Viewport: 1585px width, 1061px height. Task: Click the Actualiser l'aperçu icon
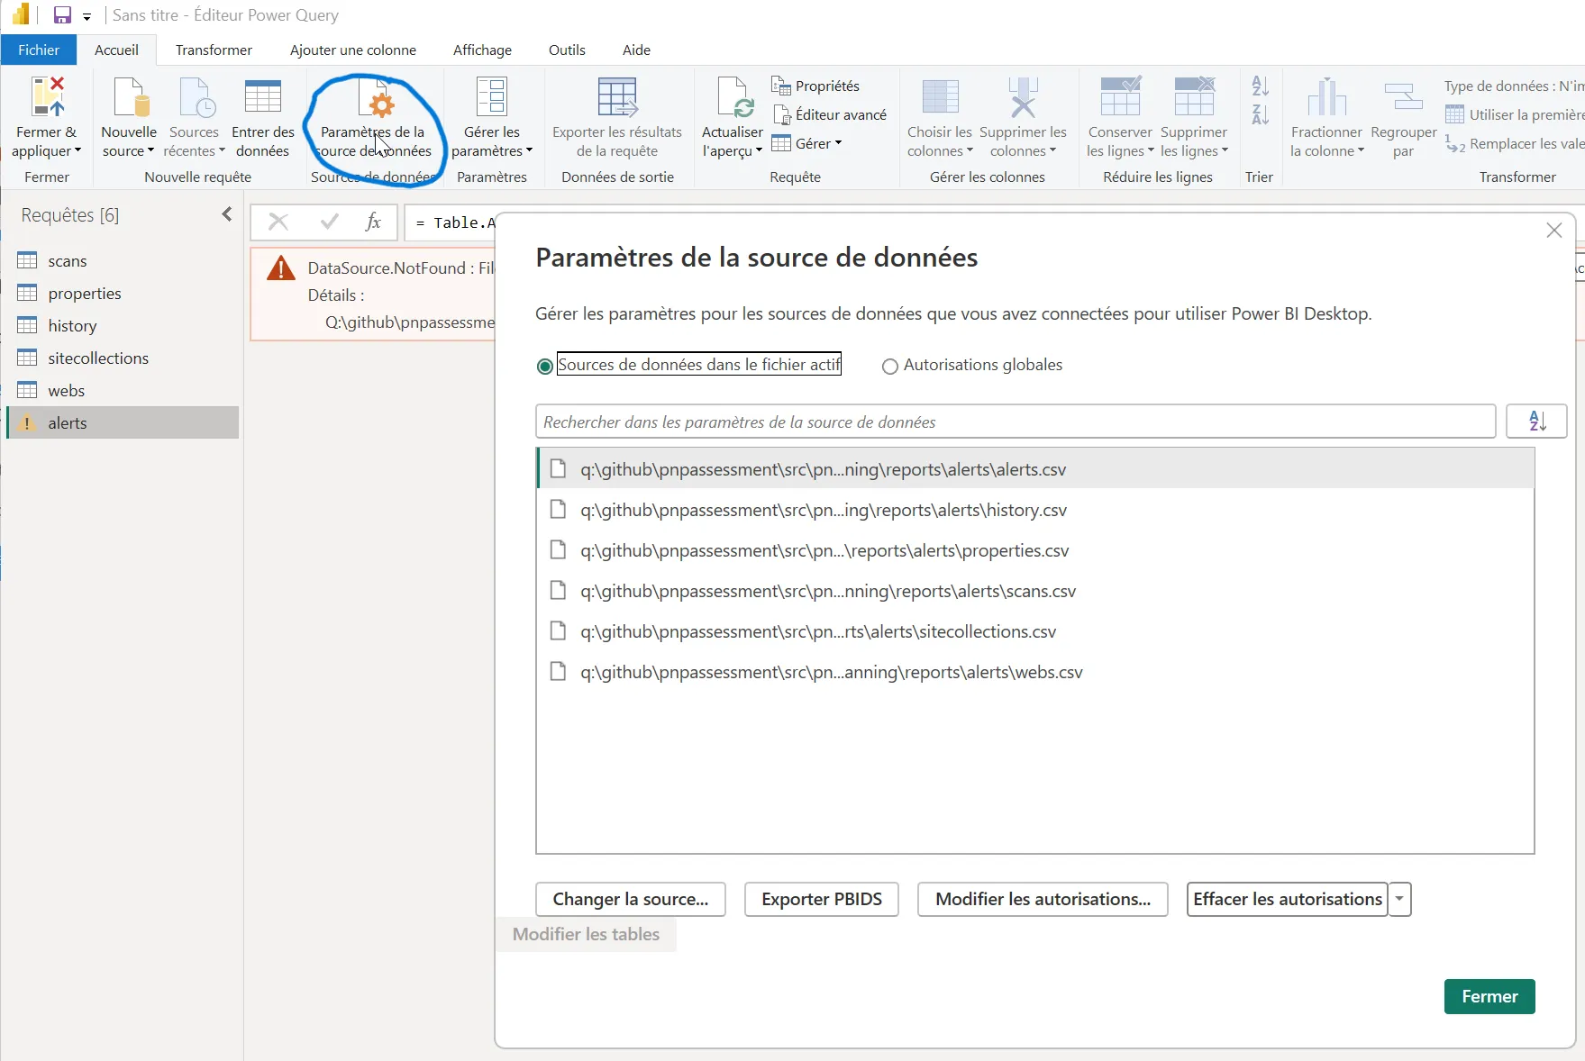[733, 97]
